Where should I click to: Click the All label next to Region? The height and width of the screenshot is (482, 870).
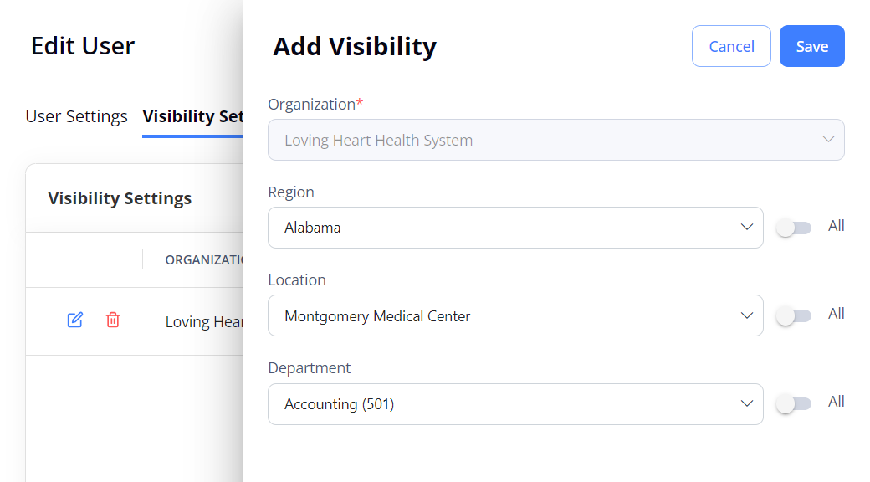(837, 226)
